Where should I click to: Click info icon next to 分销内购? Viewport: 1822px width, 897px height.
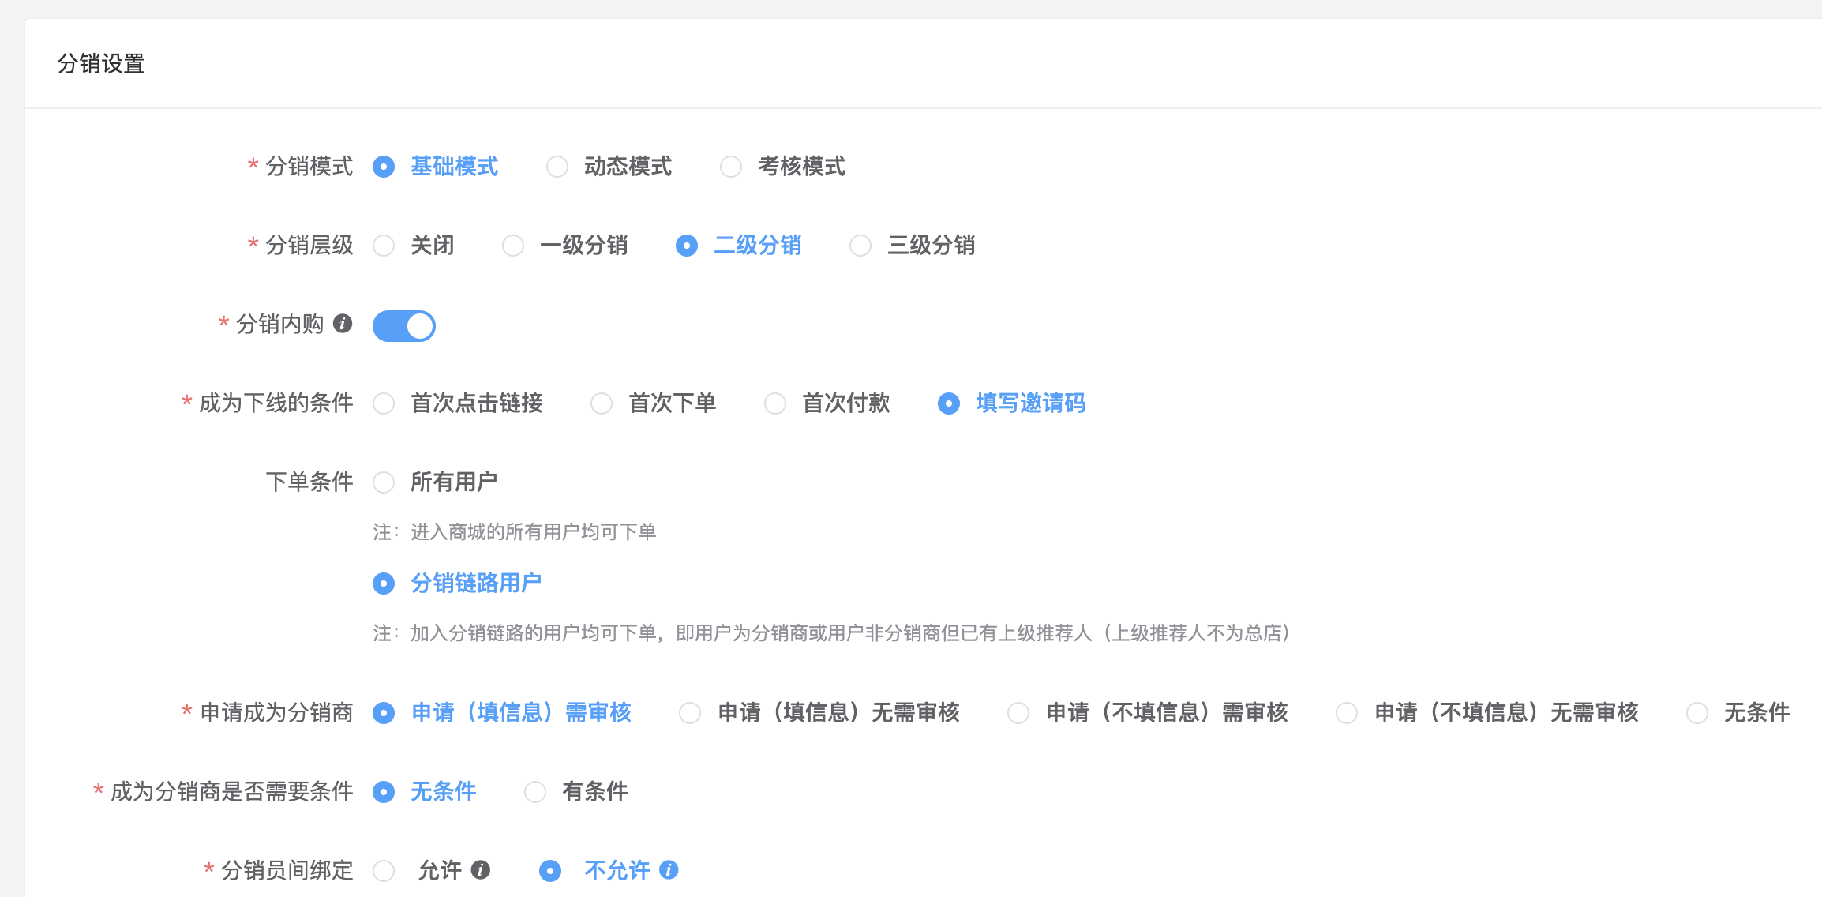click(343, 324)
